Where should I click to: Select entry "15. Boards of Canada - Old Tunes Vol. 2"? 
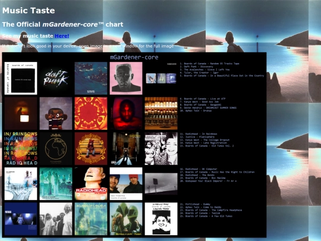[x=207, y=146]
